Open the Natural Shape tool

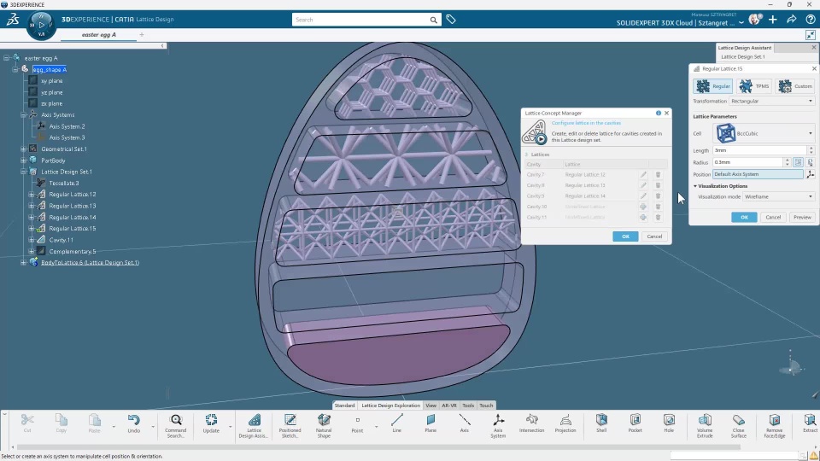click(324, 425)
